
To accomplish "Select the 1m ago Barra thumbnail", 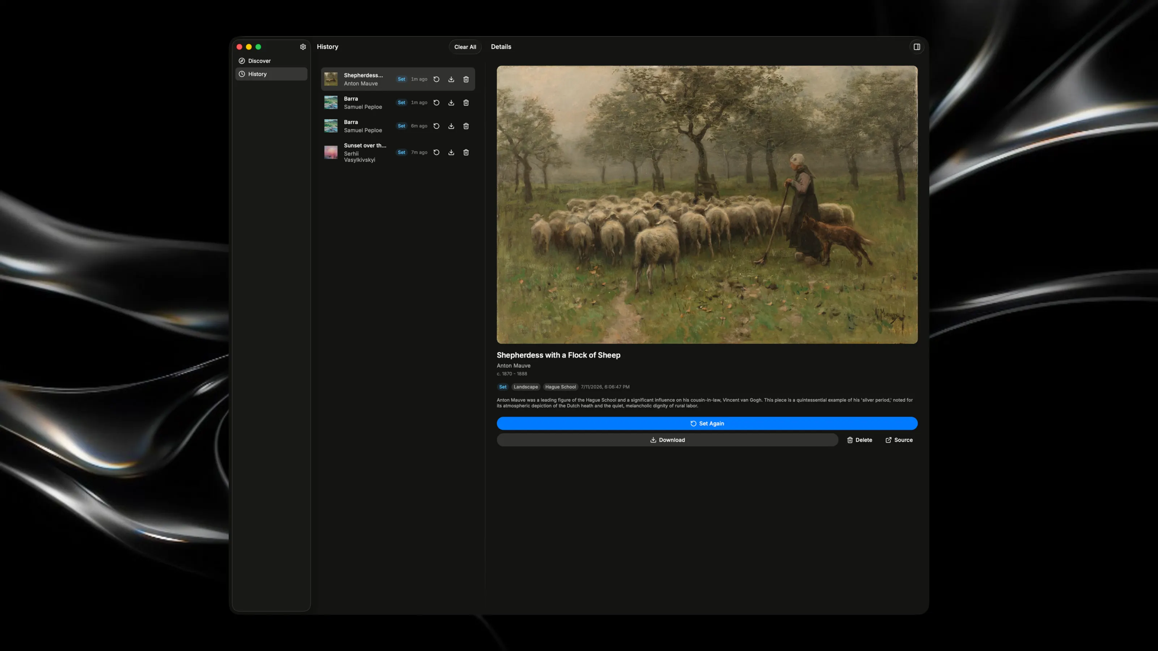I will 331,102.
